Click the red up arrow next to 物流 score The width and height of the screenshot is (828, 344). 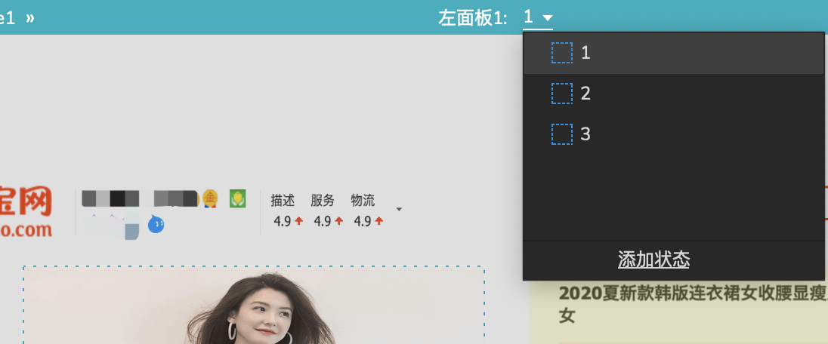click(379, 221)
